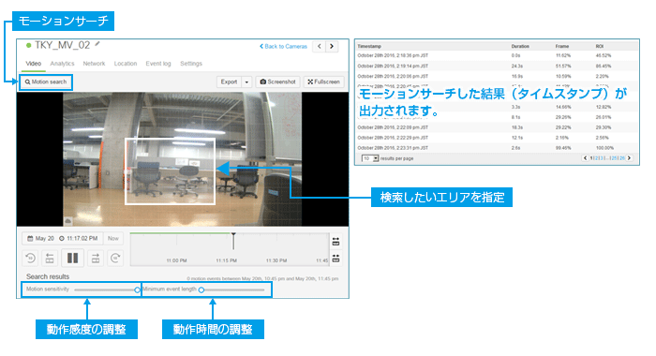Switch to the Event log tab

pos(158,64)
